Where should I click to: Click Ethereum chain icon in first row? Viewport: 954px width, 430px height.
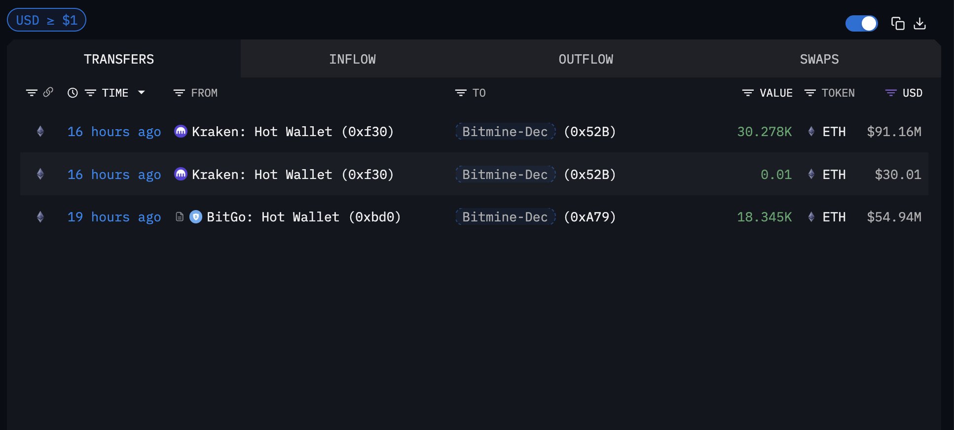pos(40,131)
